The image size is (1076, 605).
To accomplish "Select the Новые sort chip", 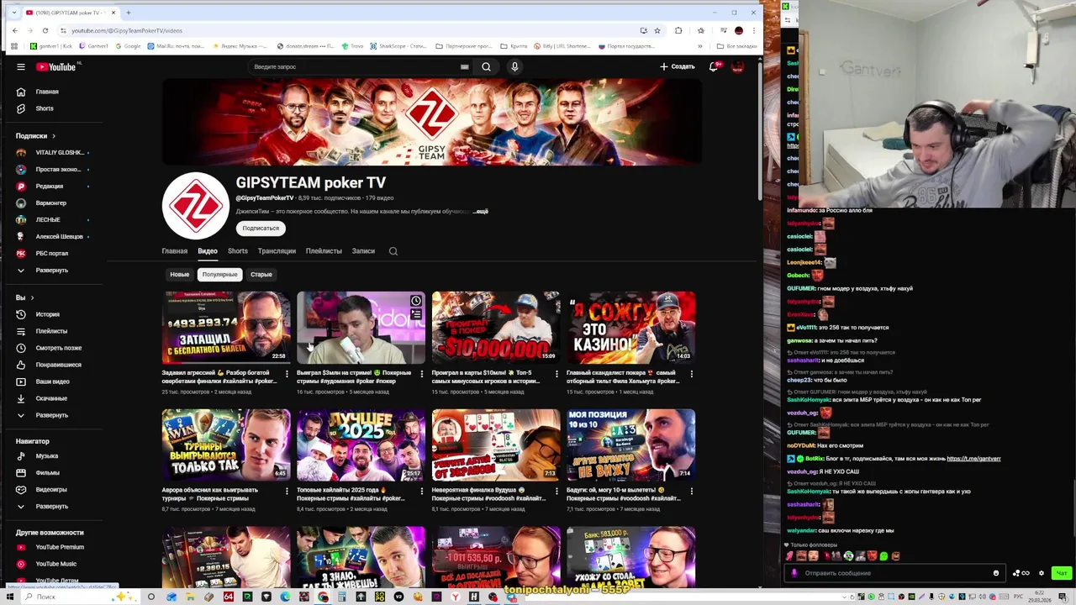I will [180, 275].
